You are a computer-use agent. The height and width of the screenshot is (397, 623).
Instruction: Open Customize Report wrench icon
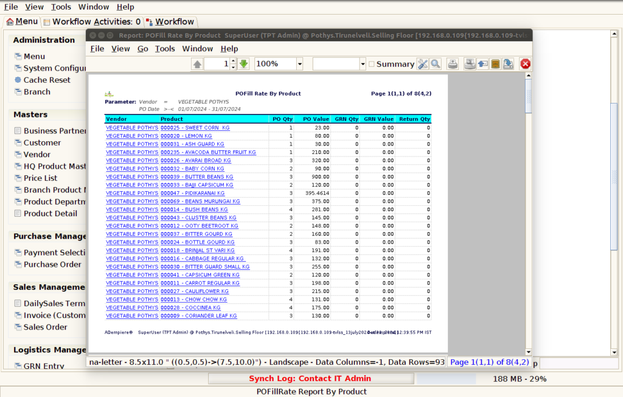(423, 64)
